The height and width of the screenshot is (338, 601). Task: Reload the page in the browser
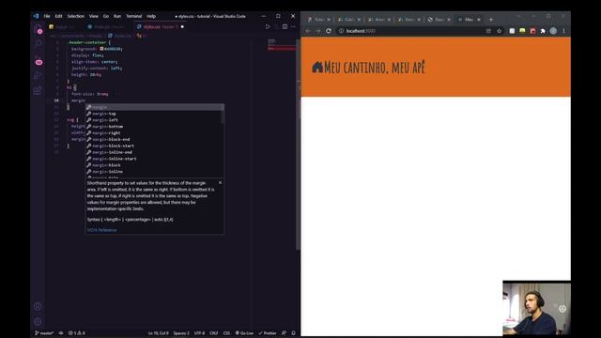pos(329,31)
